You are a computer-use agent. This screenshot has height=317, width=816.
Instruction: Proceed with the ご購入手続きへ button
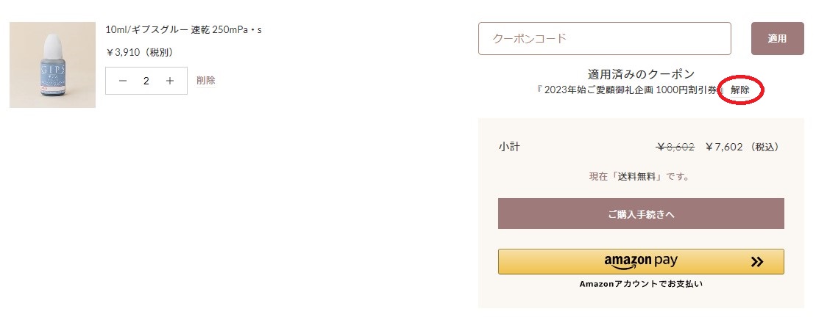pos(641,214)
